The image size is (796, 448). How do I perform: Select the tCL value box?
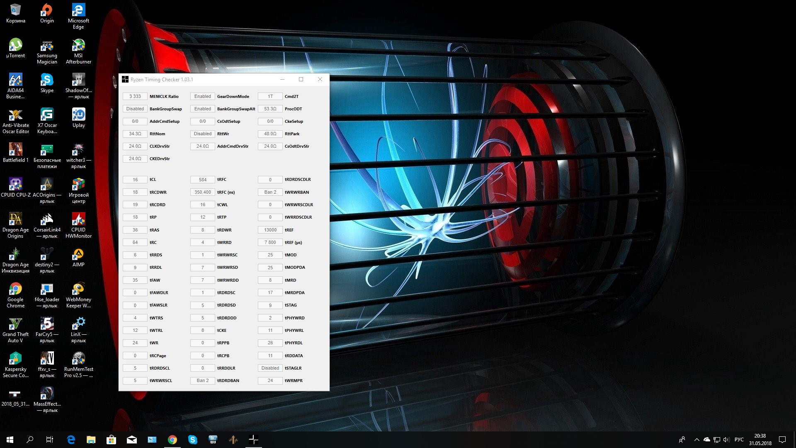tap(135, 180)
